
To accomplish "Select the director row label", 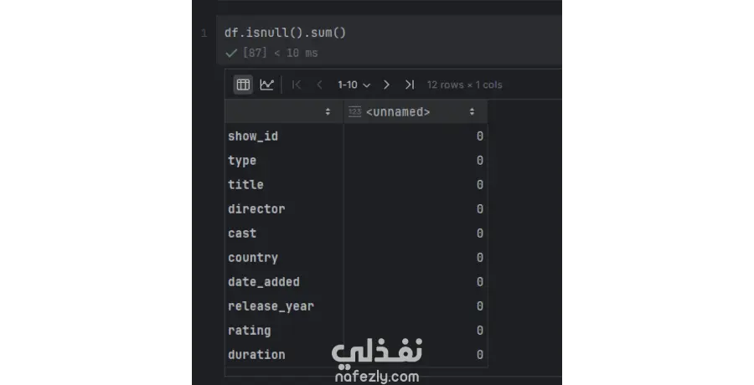I will (x=256, y=208).
